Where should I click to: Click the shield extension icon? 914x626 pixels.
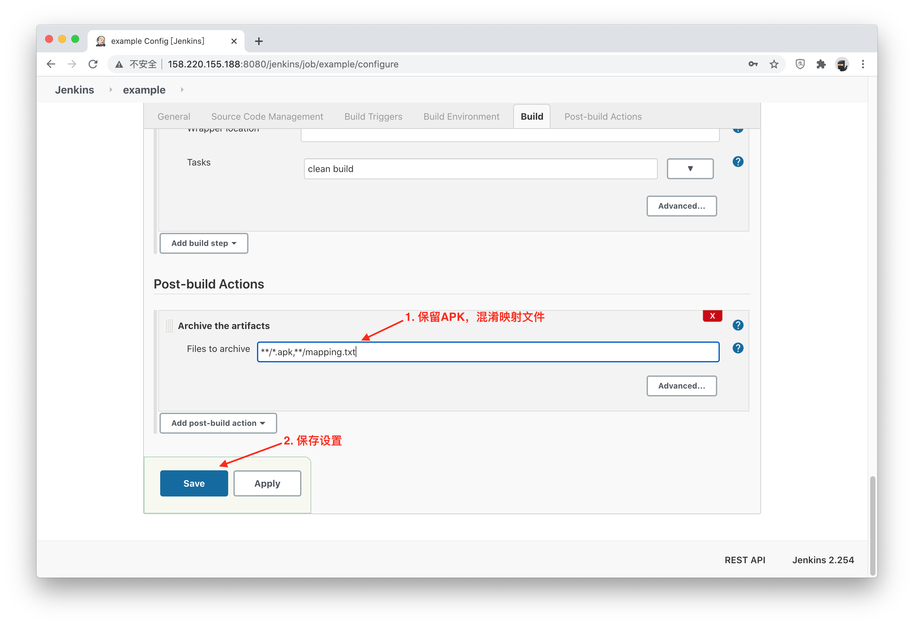(x=800, y=64)
